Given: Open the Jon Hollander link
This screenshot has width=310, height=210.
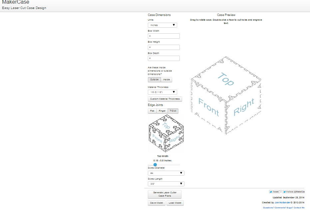Looking at the screenshot, I should point(282,202).
